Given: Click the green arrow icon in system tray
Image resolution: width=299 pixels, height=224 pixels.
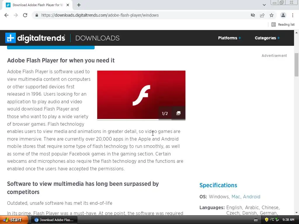Looking at the screenshot, I should coord(277,220).
